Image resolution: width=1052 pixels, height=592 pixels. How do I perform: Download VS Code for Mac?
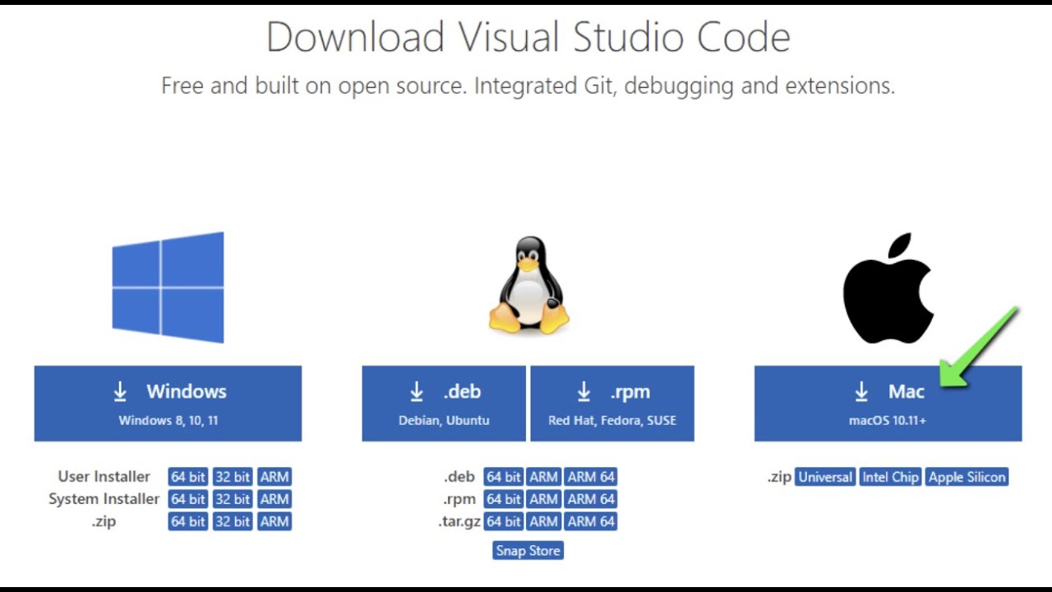point(888,404)
